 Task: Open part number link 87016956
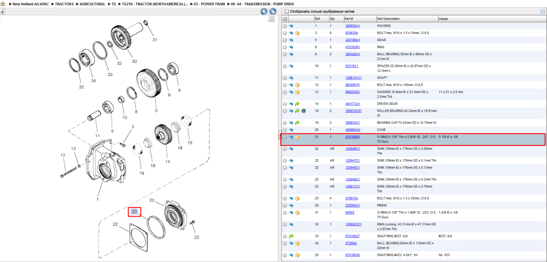(352, 137)
